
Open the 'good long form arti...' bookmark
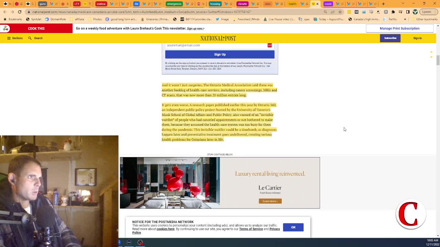tap(121, 19)
